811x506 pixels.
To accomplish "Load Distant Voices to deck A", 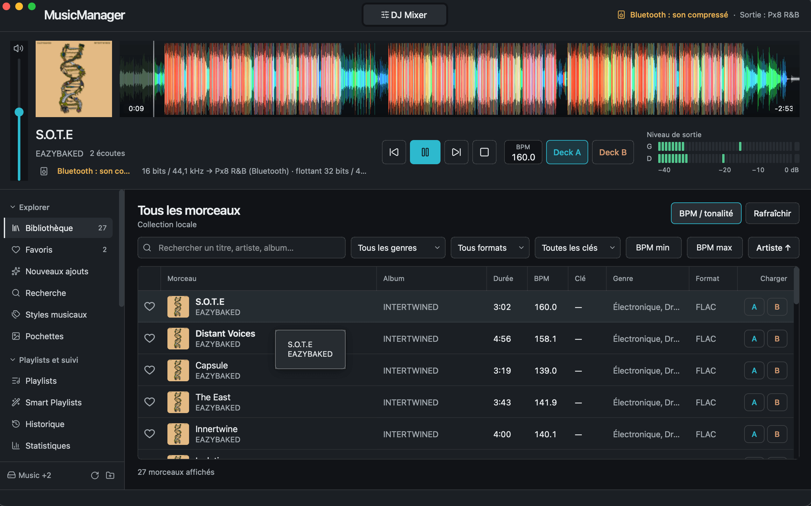I will (754, 338).
